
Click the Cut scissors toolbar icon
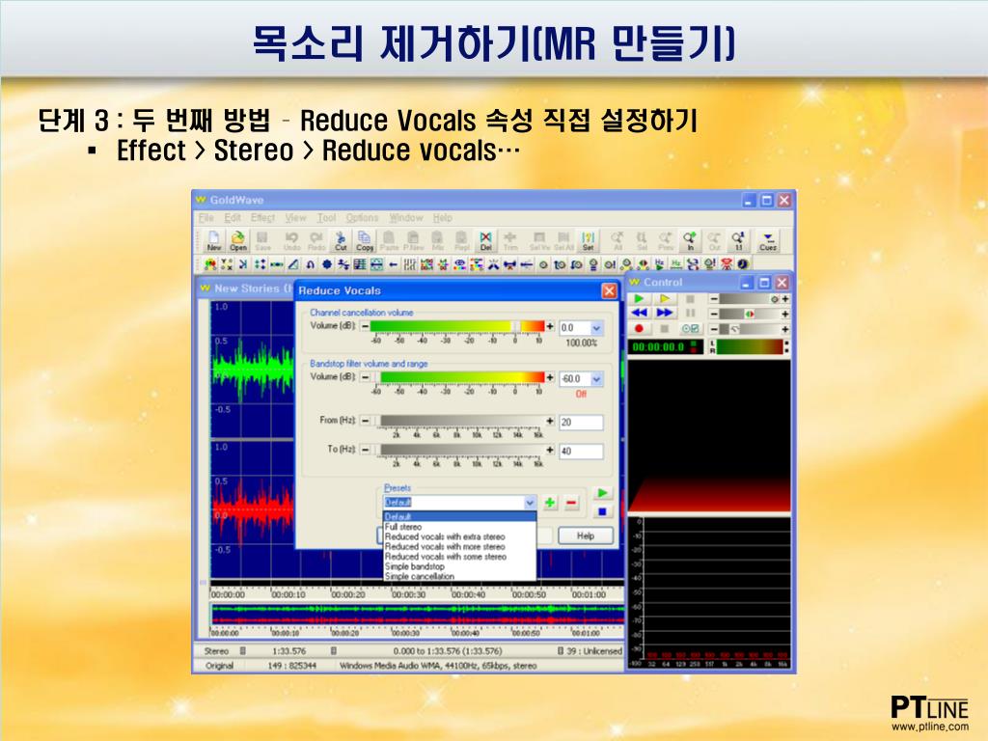[x=341, y=240]
